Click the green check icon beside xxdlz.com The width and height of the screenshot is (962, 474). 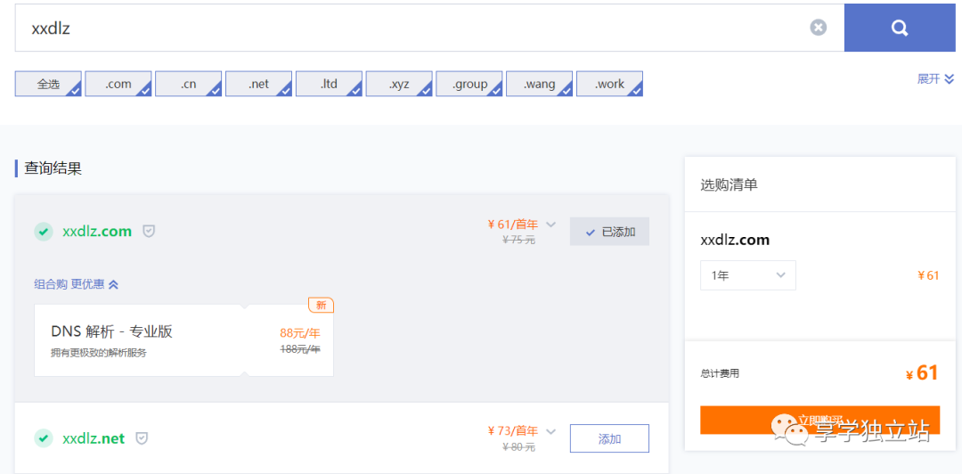click(43, 232)
